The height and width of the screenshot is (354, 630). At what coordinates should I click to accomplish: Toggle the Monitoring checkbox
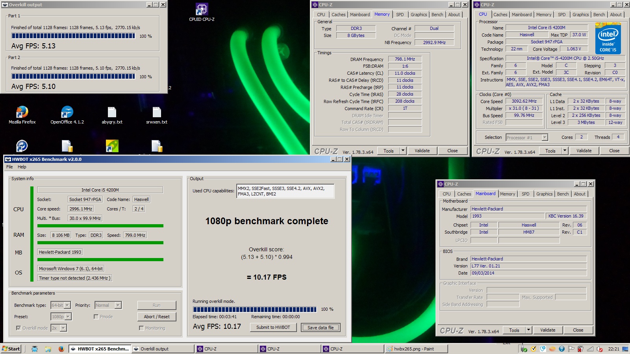click(141, 328)
